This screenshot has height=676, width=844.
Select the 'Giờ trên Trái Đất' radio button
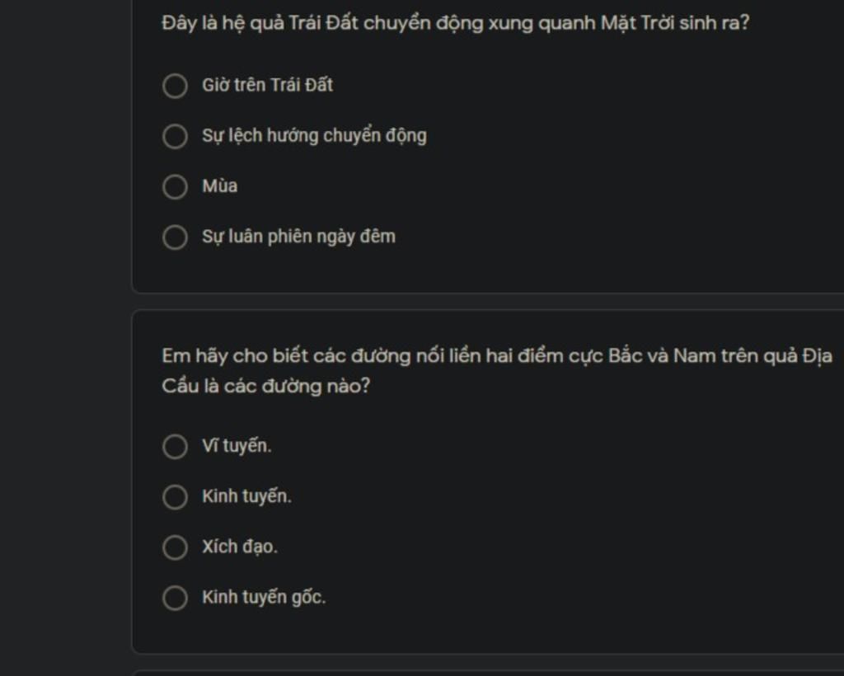coord(175,86)
